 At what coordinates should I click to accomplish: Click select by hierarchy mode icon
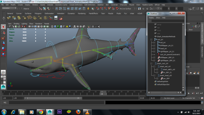pyautogui.click(x=41, y=8)
